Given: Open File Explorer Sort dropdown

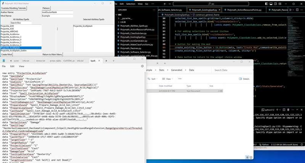Looking at the screenshot, I should click(153, 79).
